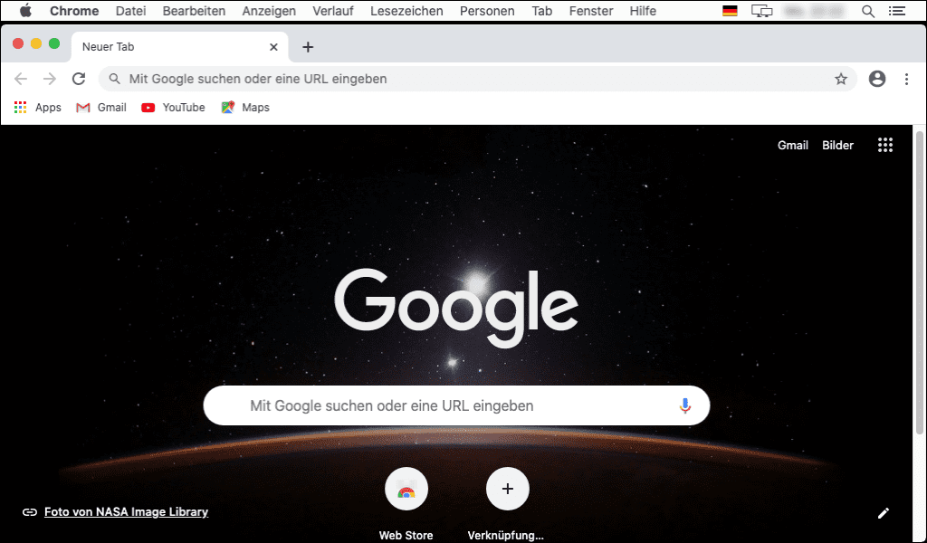Open Foto von NASA Image Library link

126,511
